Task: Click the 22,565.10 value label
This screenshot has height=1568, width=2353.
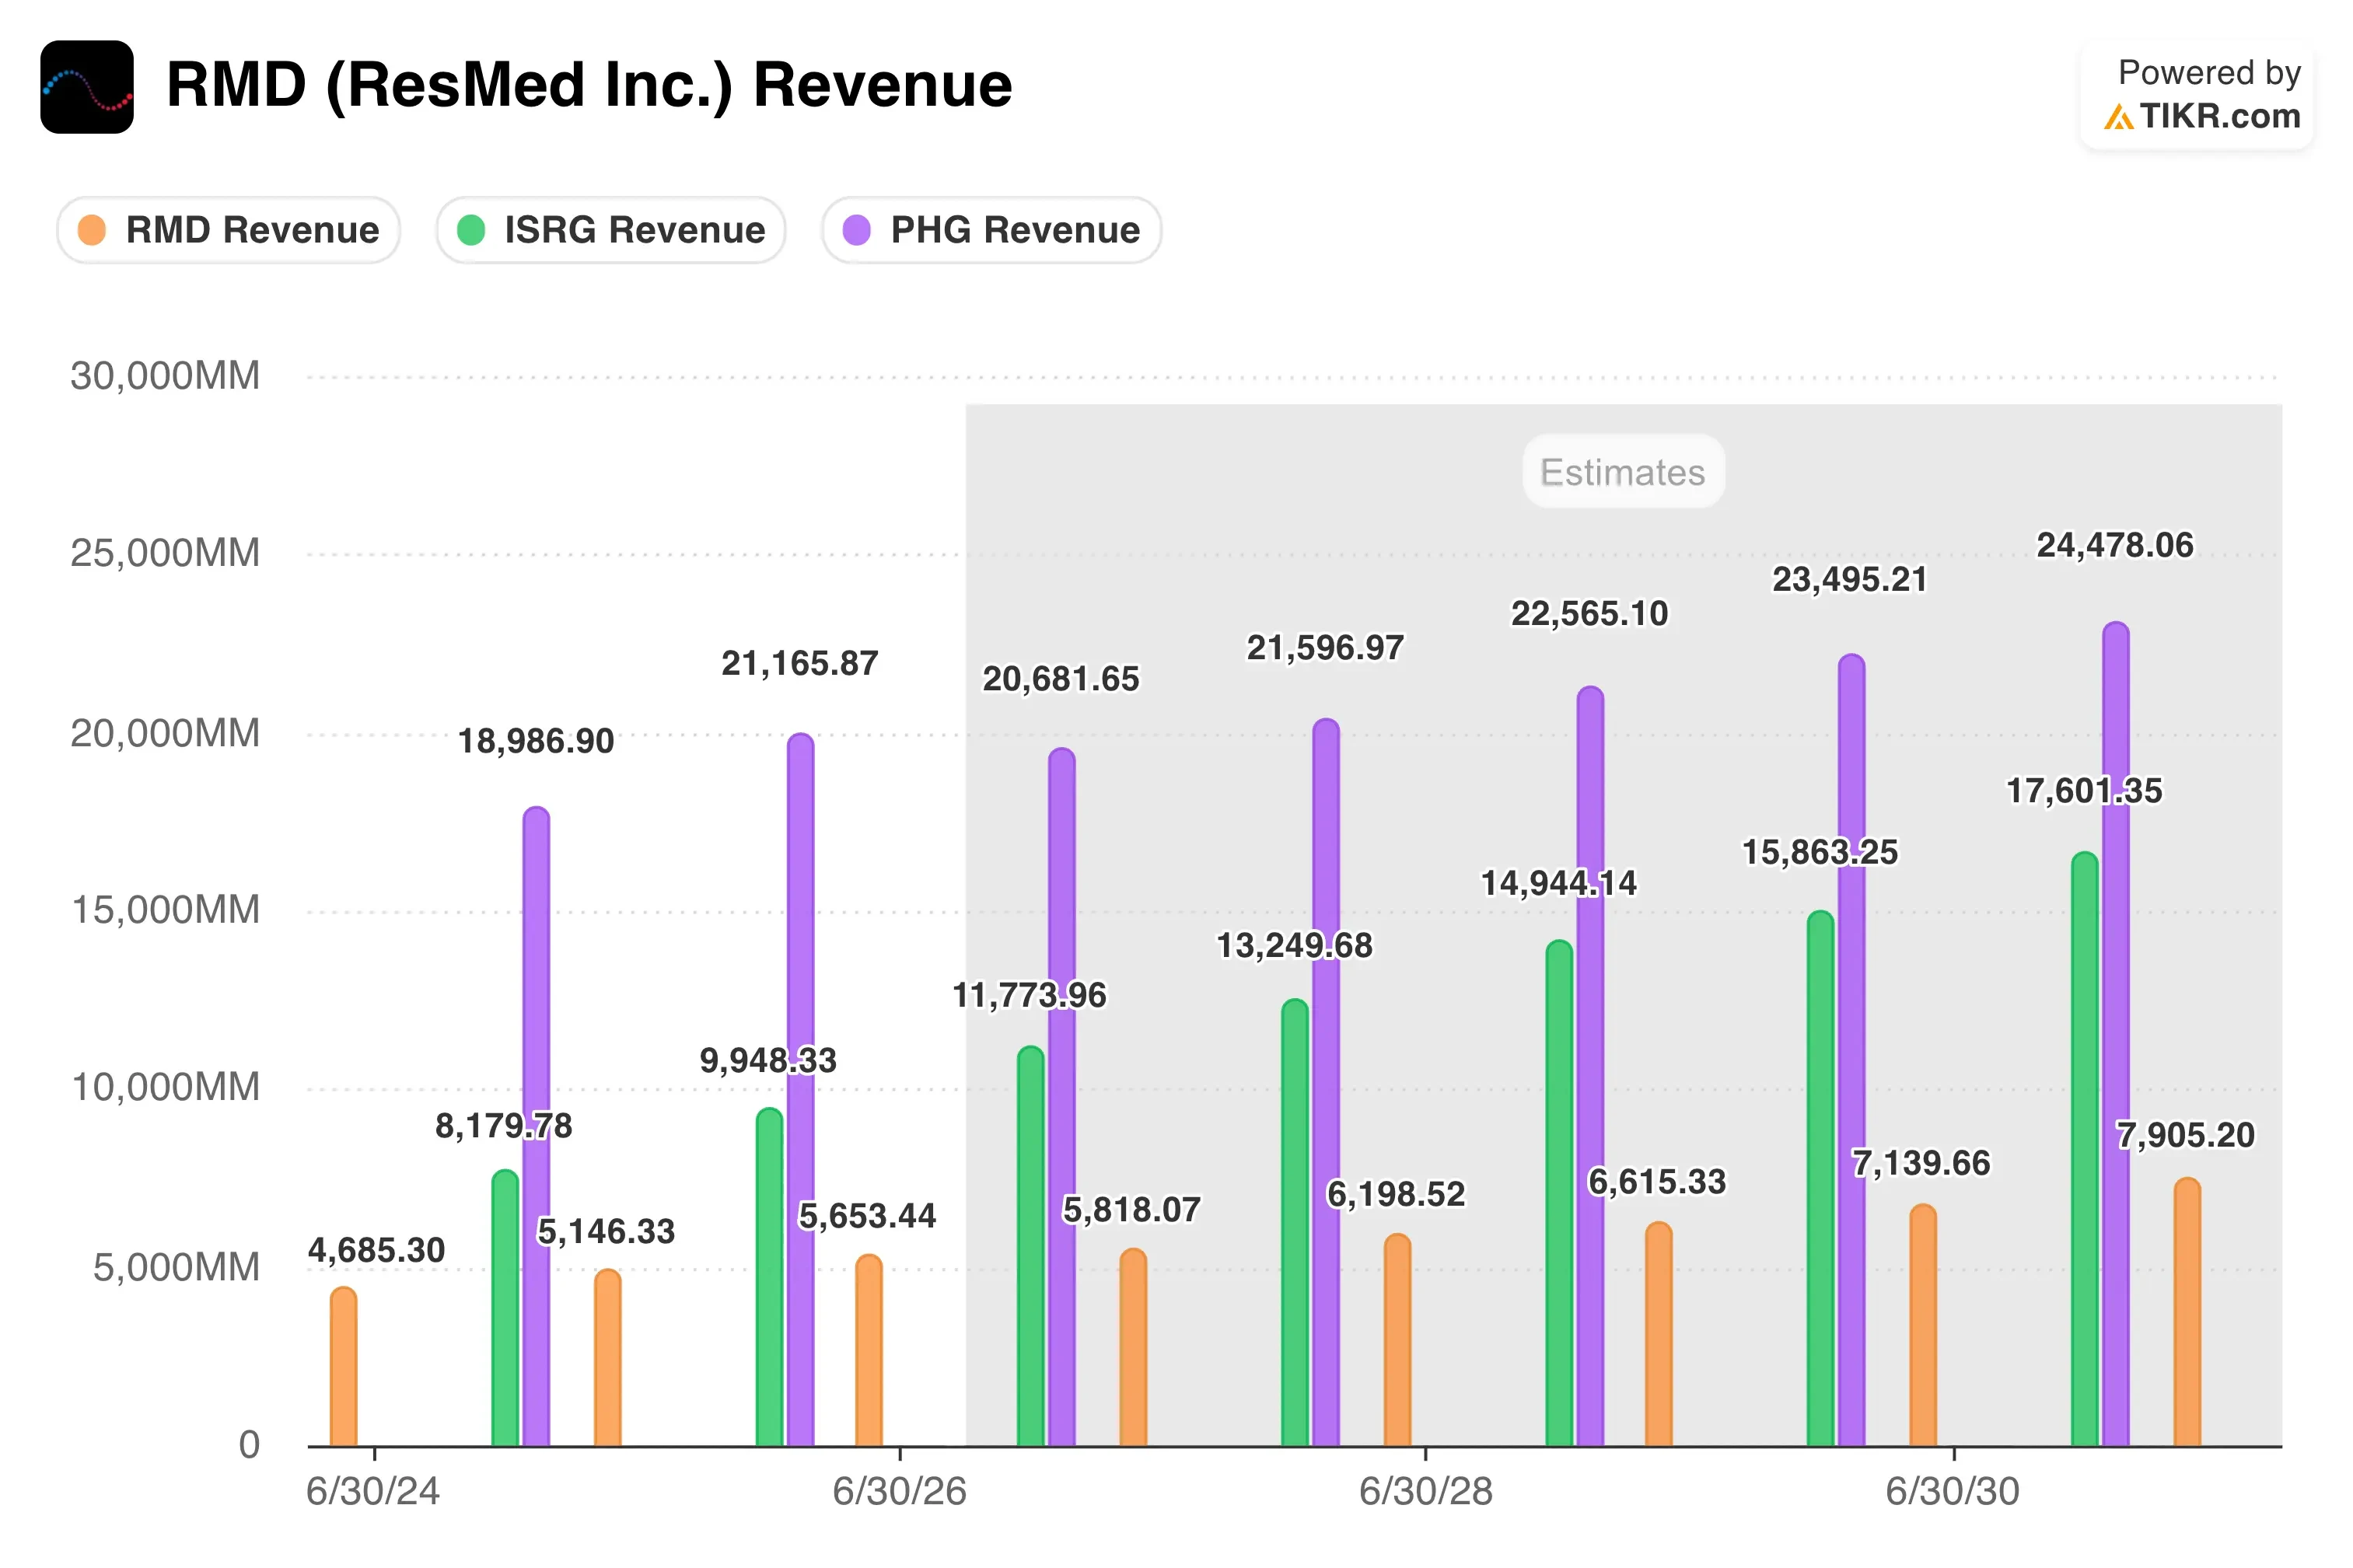Action: [1589, 614]
